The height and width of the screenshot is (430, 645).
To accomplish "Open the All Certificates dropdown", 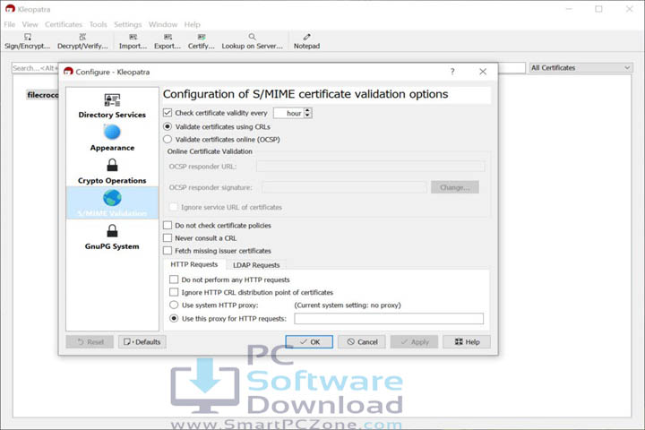I will (x=580, y=67).
